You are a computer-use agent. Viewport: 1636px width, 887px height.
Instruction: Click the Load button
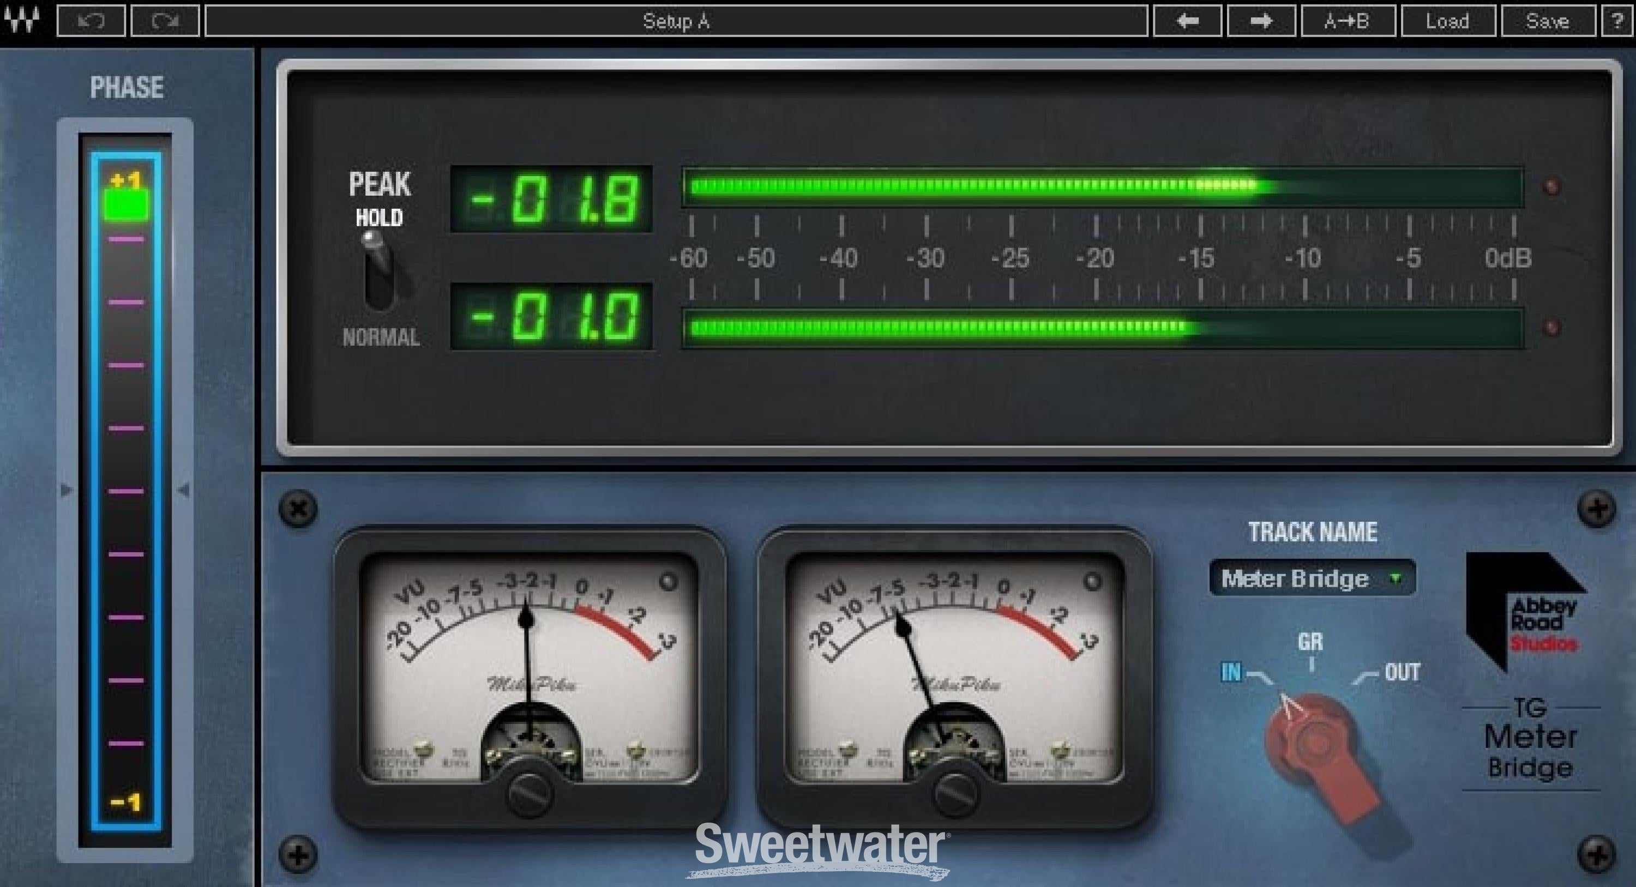tap(1447, 21)
